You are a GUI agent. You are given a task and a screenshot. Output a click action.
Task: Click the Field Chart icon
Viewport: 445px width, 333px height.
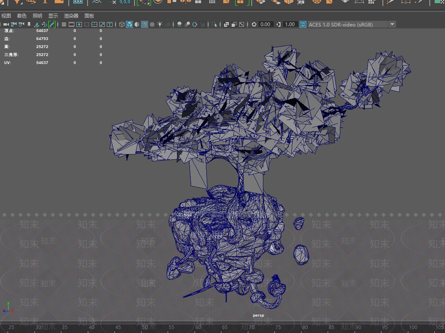click(x=95, y=24)
